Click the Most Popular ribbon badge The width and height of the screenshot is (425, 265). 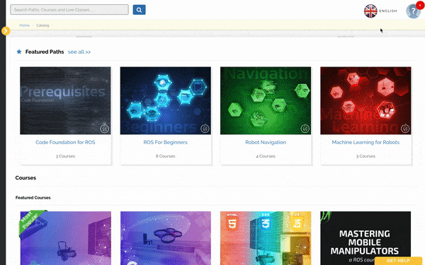click(x=30, y=223)
